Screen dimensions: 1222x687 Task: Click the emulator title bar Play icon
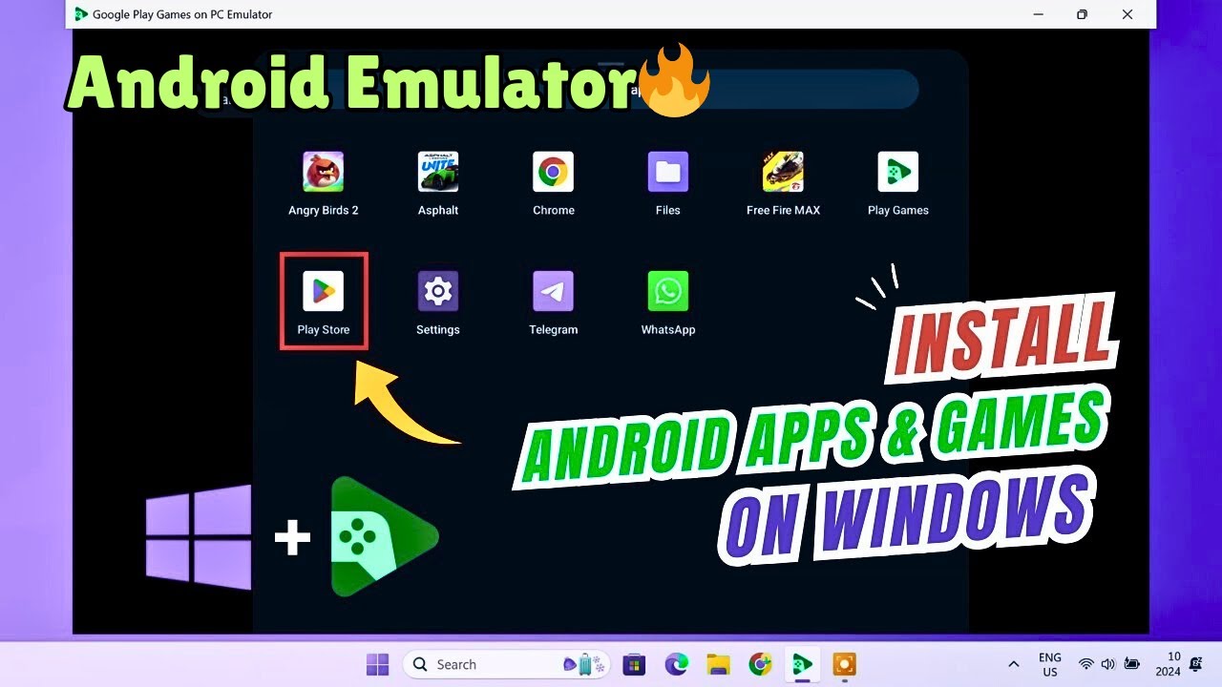(x=81, y=14)
